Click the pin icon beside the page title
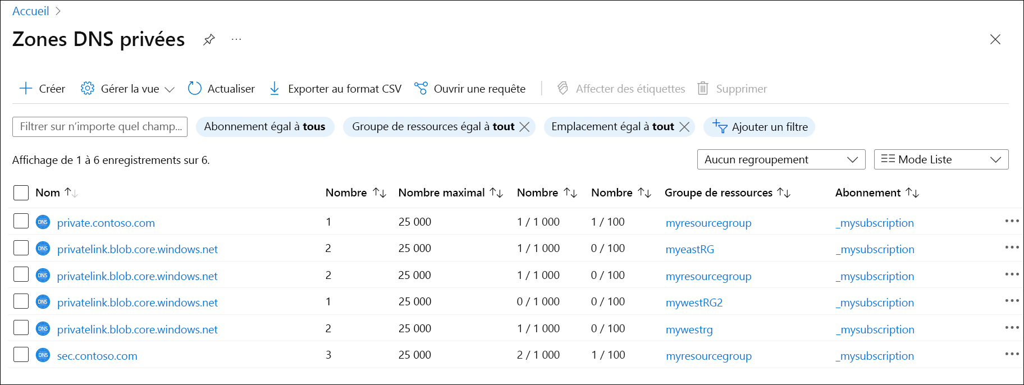 pyautogui.click(x=209, y=39)
